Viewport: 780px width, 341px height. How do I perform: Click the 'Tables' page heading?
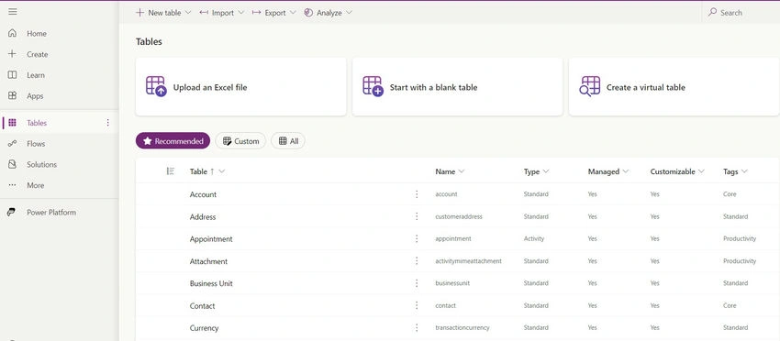click(149, 42)
